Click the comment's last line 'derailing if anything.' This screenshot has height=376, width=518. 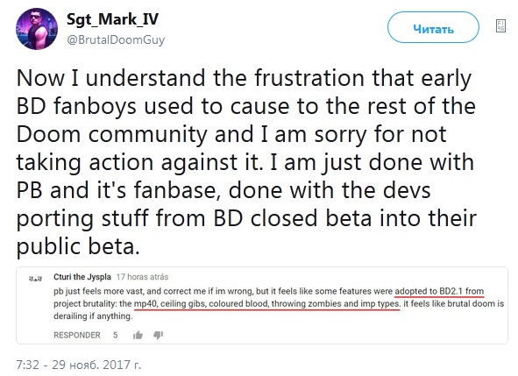click(93, 316)
